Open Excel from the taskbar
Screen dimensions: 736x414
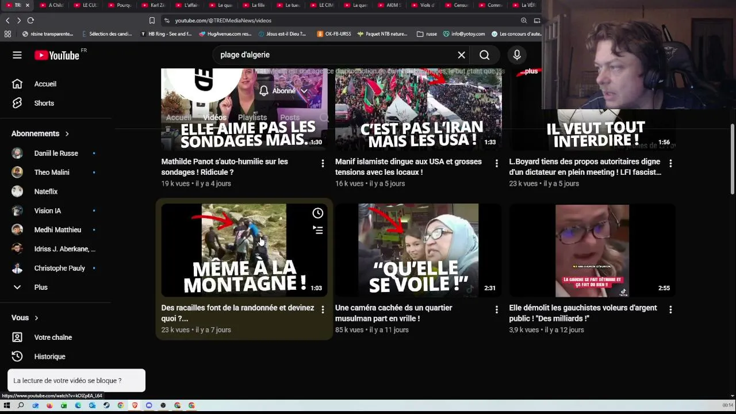click(64, 405)
